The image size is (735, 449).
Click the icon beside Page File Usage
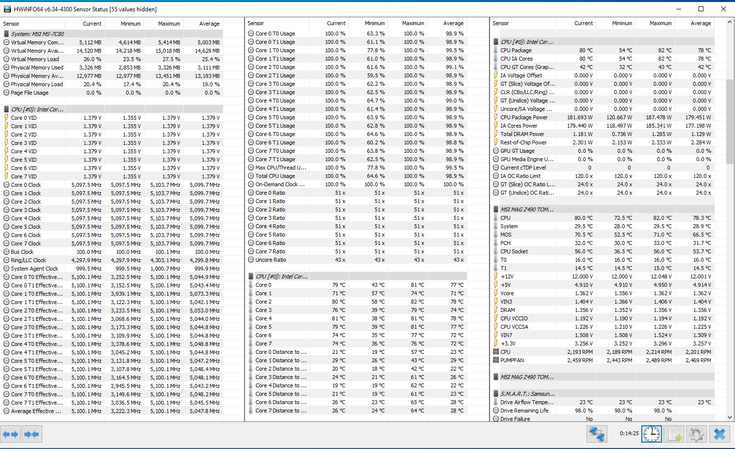(6, 93)
